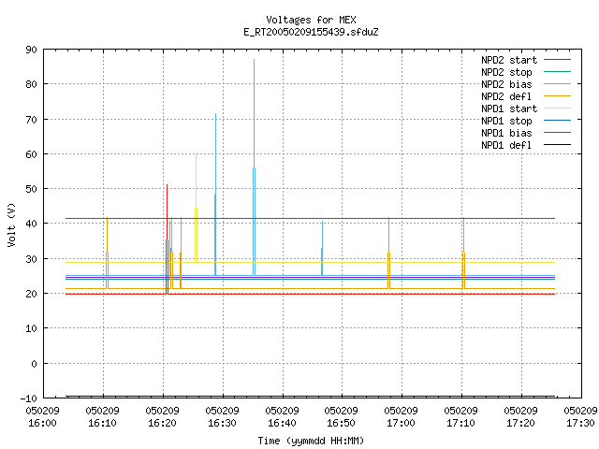
Task: Click the NPD2 stop legend label
Action: coord(506,72)
